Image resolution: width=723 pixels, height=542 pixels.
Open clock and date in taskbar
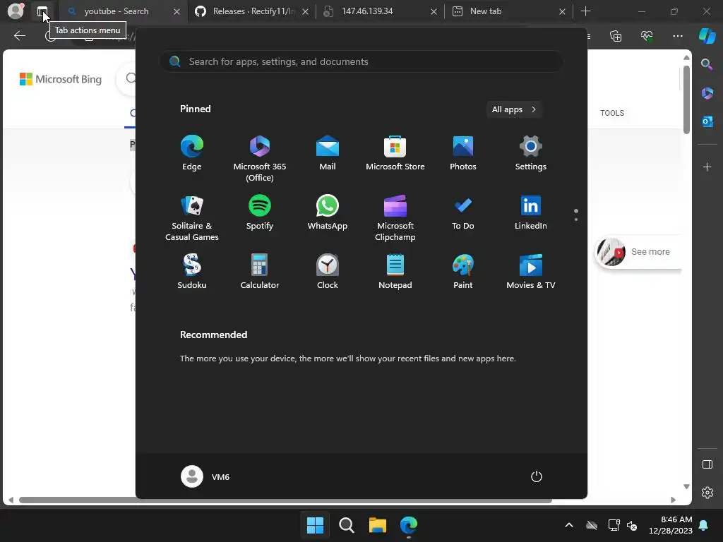[671, 525]
